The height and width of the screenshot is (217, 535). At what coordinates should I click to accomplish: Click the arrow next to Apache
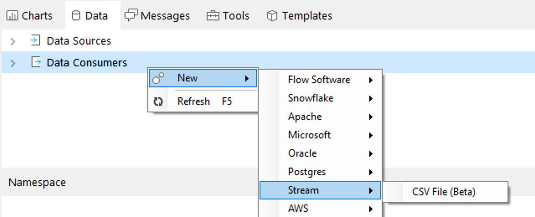pos(371,117)
